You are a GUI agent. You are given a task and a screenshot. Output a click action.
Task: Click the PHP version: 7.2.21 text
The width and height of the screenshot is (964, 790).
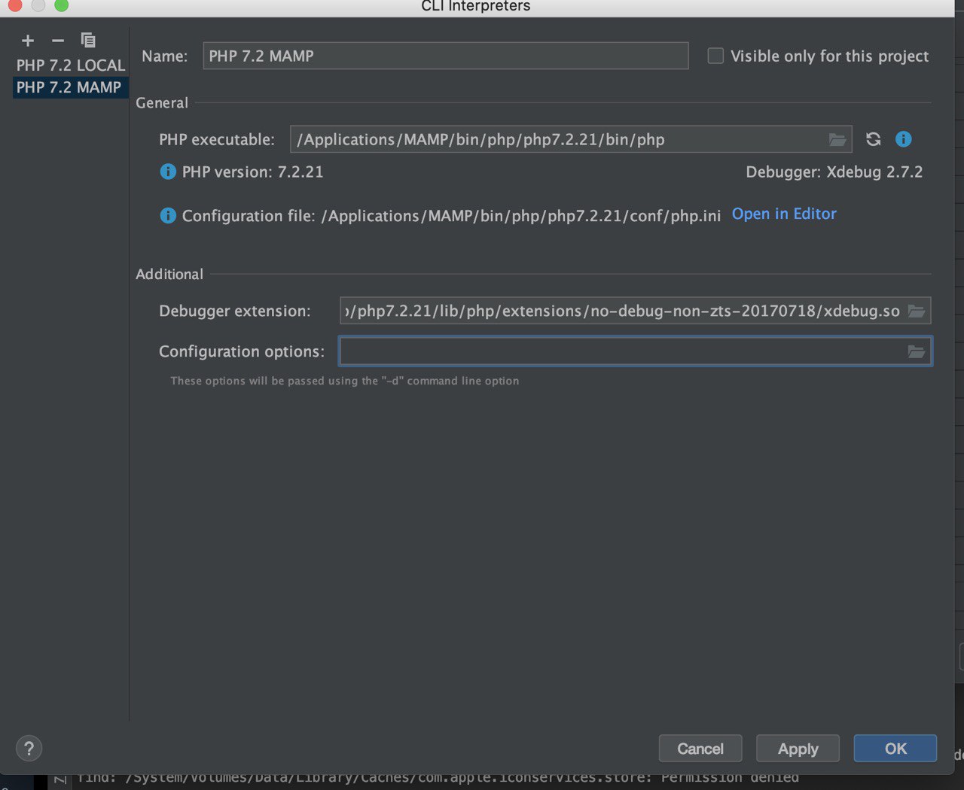252,172
